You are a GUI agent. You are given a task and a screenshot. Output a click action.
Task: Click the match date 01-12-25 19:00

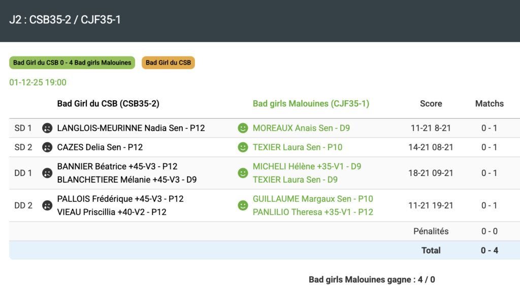click(x=38, y=82)
